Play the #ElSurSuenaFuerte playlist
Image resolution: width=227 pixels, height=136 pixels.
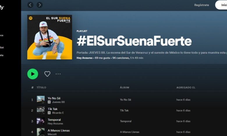[33, 74]
